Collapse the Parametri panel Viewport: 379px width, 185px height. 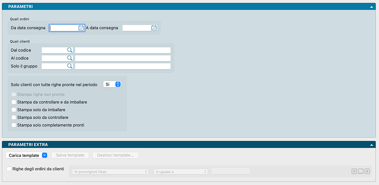(x=372, y=7)
